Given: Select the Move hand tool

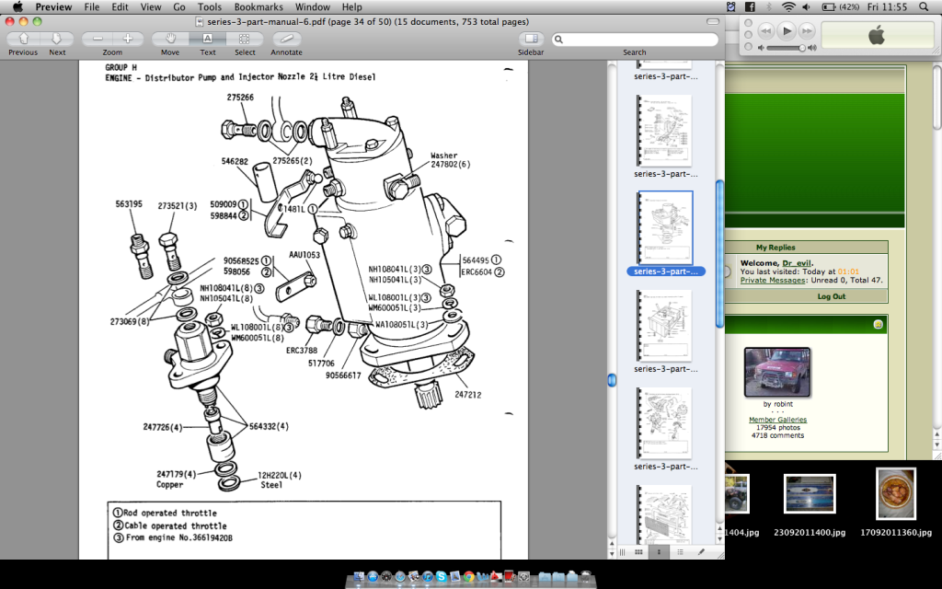Looking at the screenshot, I should coord(170,39).
